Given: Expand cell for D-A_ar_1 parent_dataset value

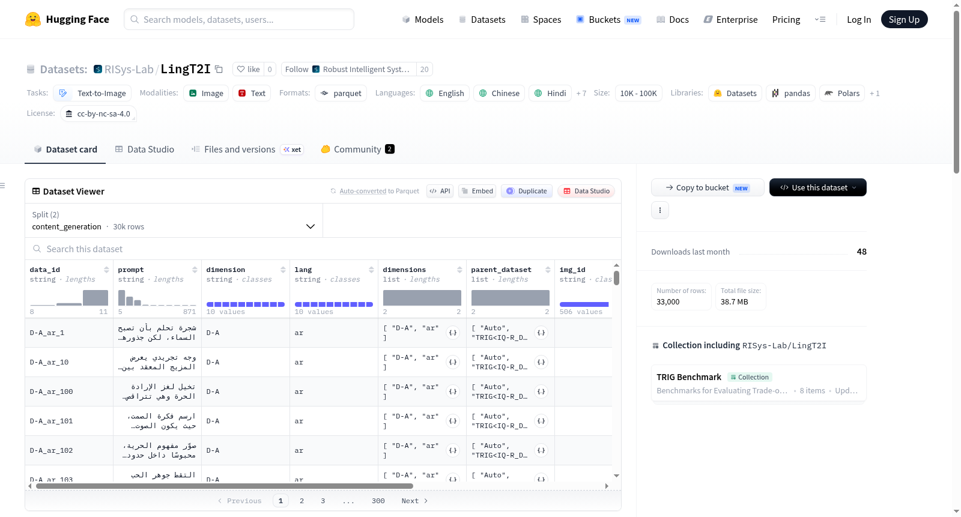Looking at the screenshot, I should click(541, 333).
